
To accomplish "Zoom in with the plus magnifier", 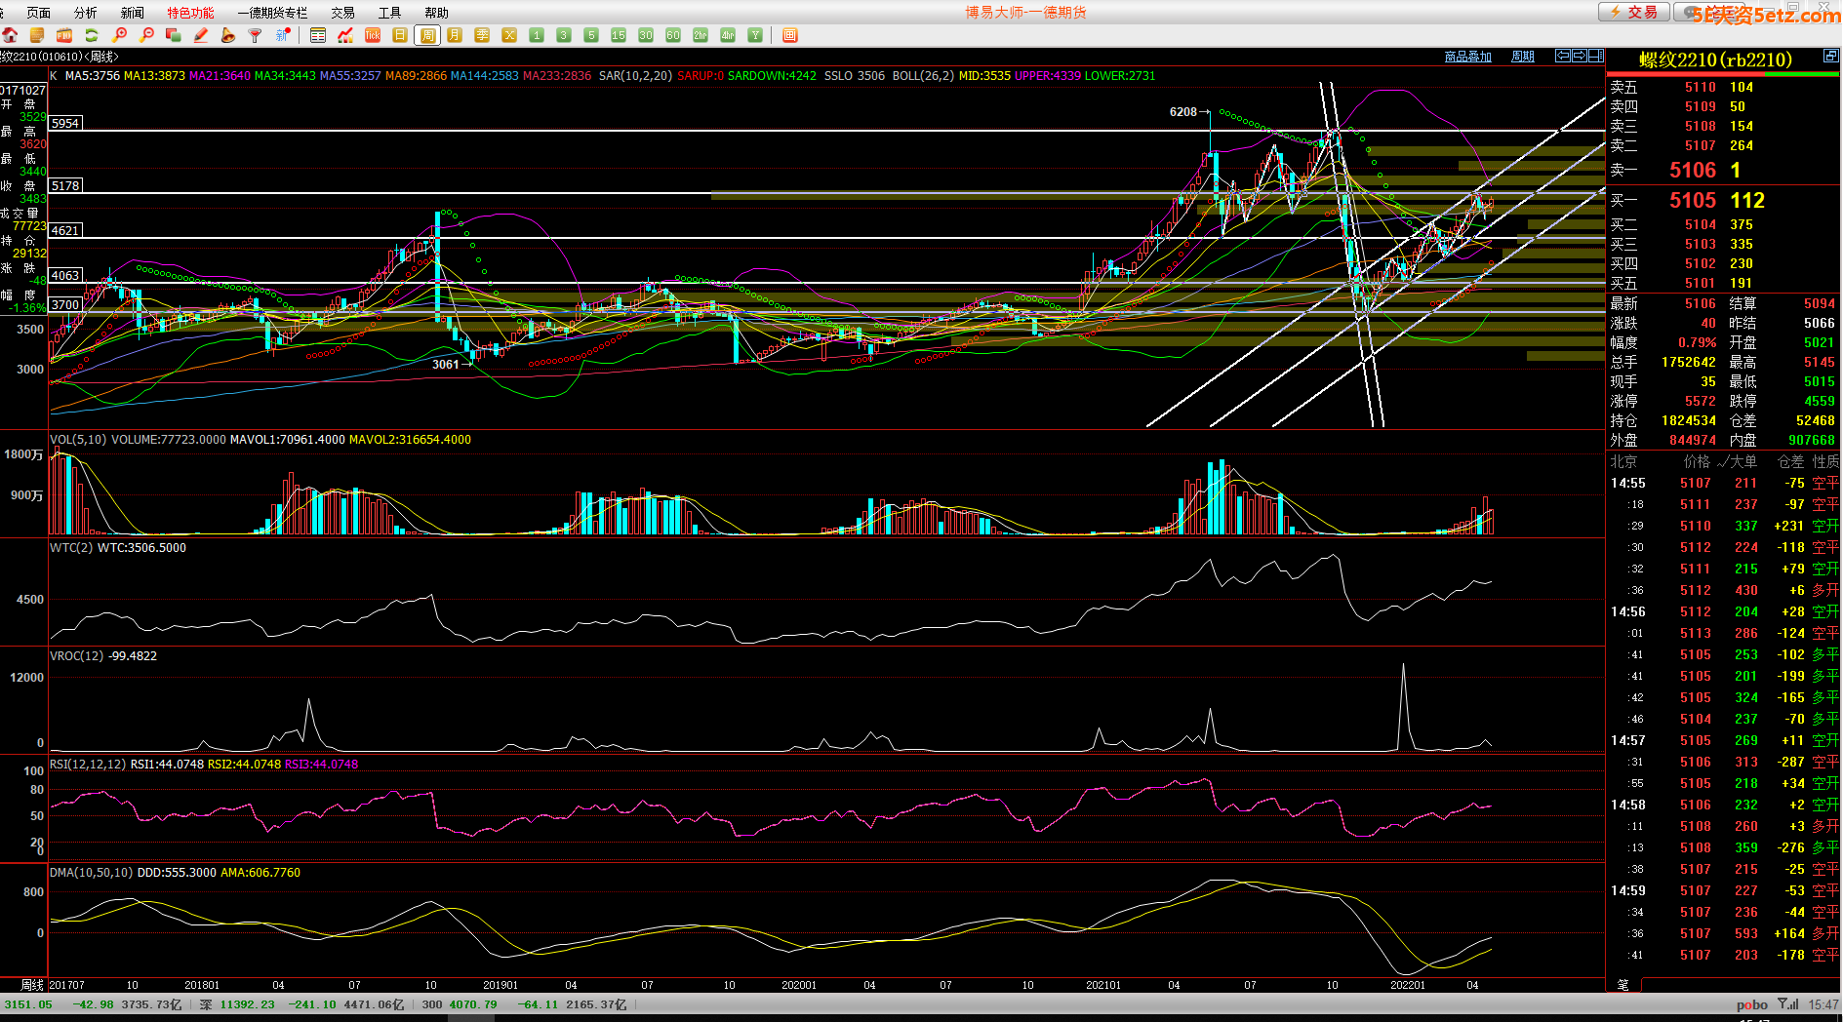I will 120,35.
